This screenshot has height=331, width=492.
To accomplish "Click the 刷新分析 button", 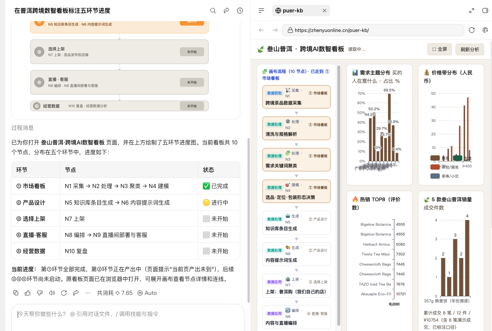I will click(x=470, y=49).
